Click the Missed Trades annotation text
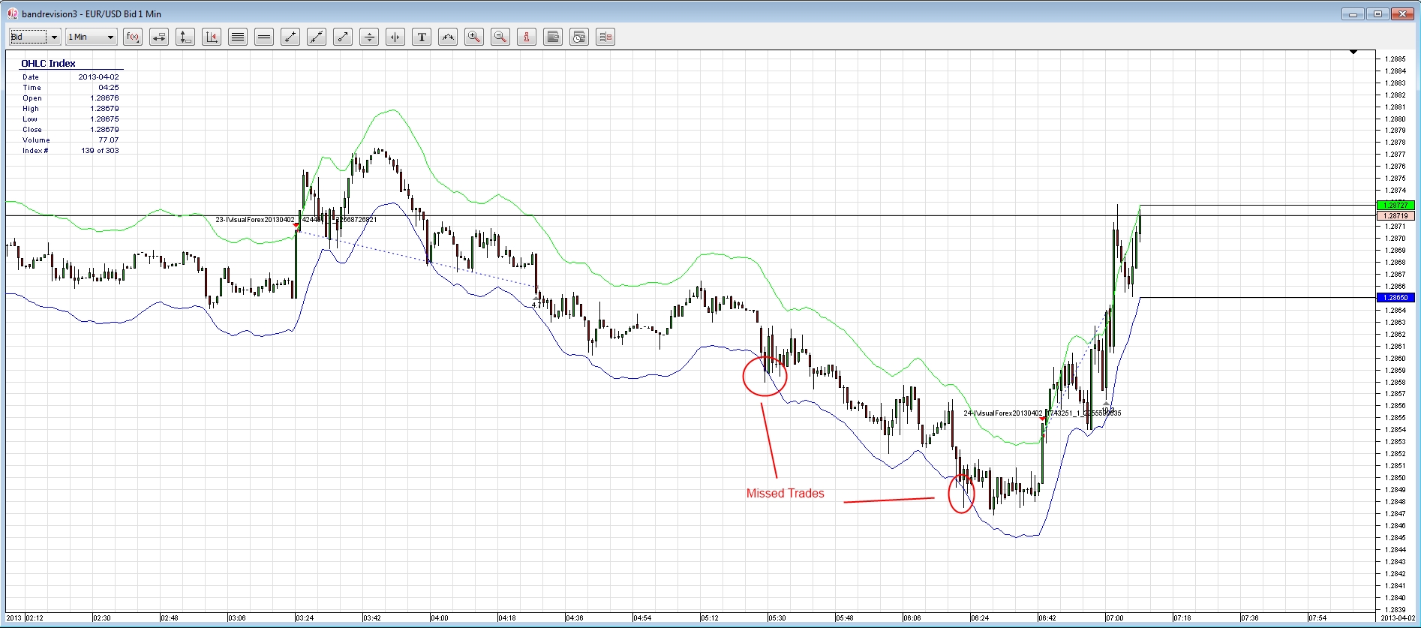 pos(785,493)
